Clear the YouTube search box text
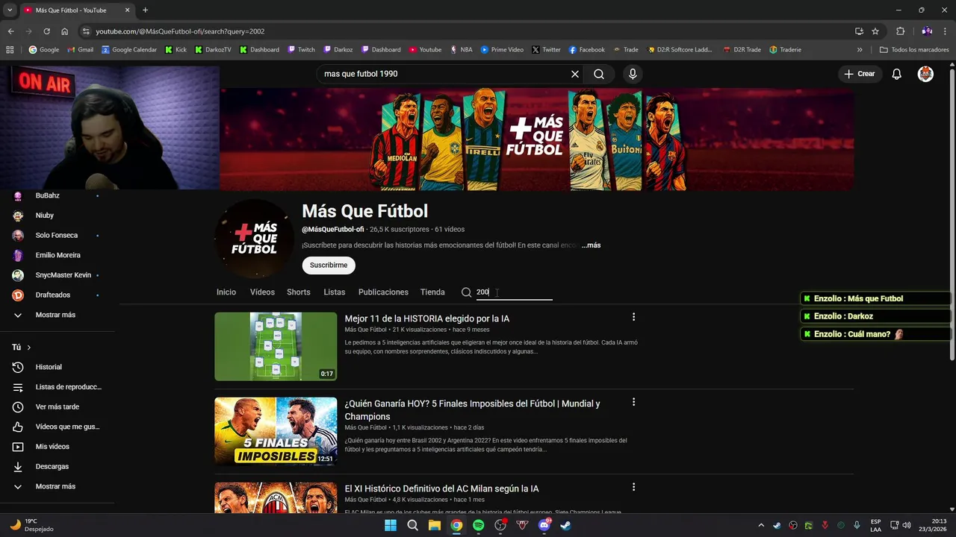Screen dimensions: 956x537 [x=575, y=74]
